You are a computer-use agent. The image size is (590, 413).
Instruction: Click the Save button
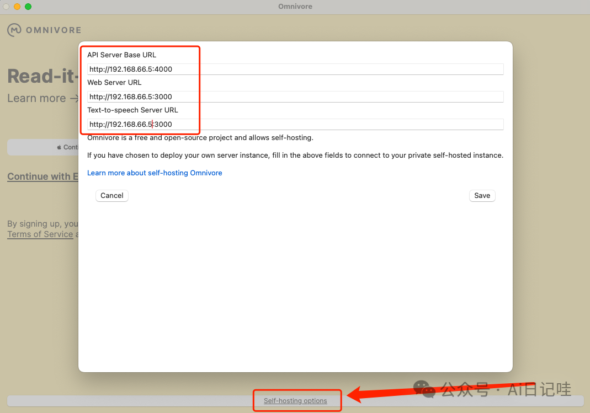[x=482, y=195]
